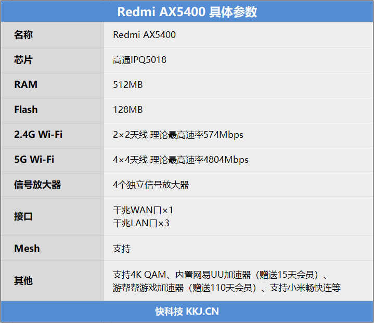The image size is (374, 323).
Task: Click the chip value '高通IPQ5018'
Action: pyautogui.click(x=139, y=60)
